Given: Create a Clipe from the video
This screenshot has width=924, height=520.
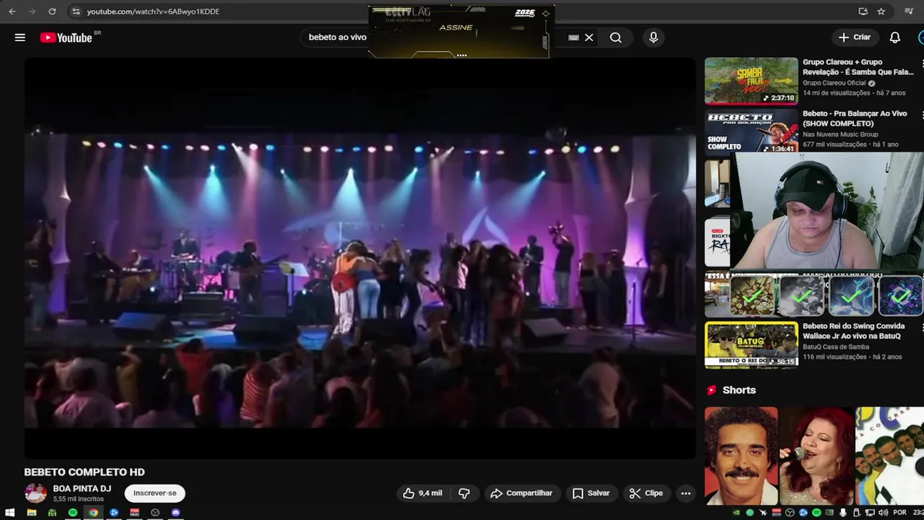Looking at the screenshot, I should pyautogui.click(x=646, y=493).
